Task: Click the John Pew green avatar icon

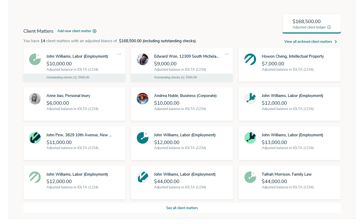Action: coord(35,138)
